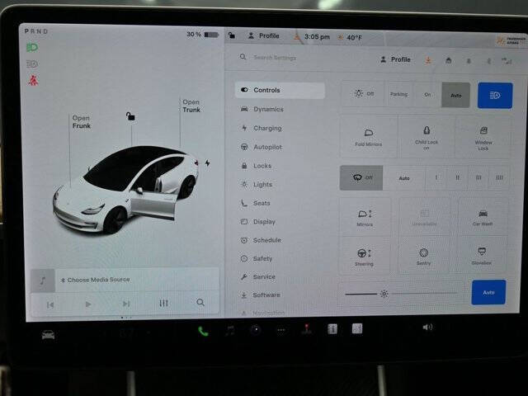Tap the notifications bell icon
This screenshot has height=396, width=528.
(469, 61)
